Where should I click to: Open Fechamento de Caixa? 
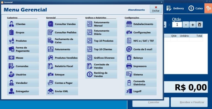pos(62,41)
